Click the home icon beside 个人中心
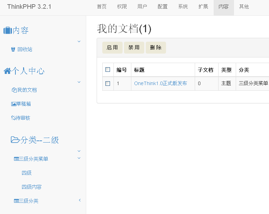The width and height of the screenshot is (269, 214). pos(7,71)
